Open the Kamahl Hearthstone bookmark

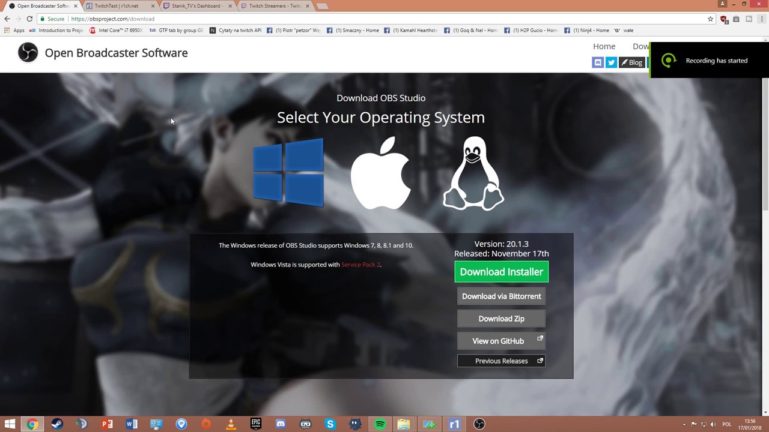pyautogui.click(x=412, y=31)
